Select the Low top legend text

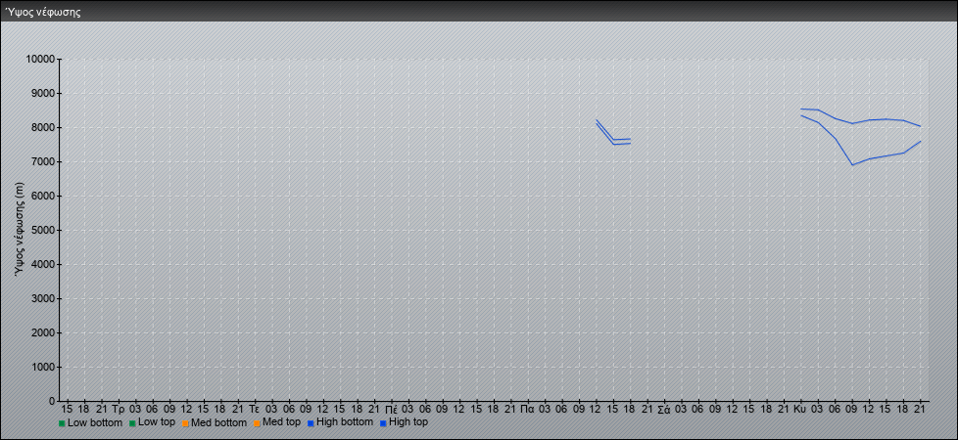pyautogui.click(x=159, y=422)
